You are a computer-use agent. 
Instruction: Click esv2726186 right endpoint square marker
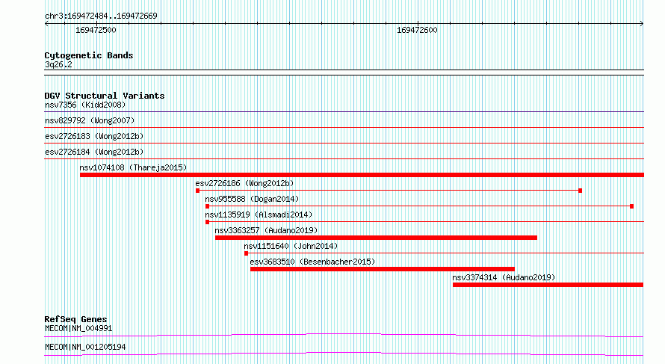580,191
